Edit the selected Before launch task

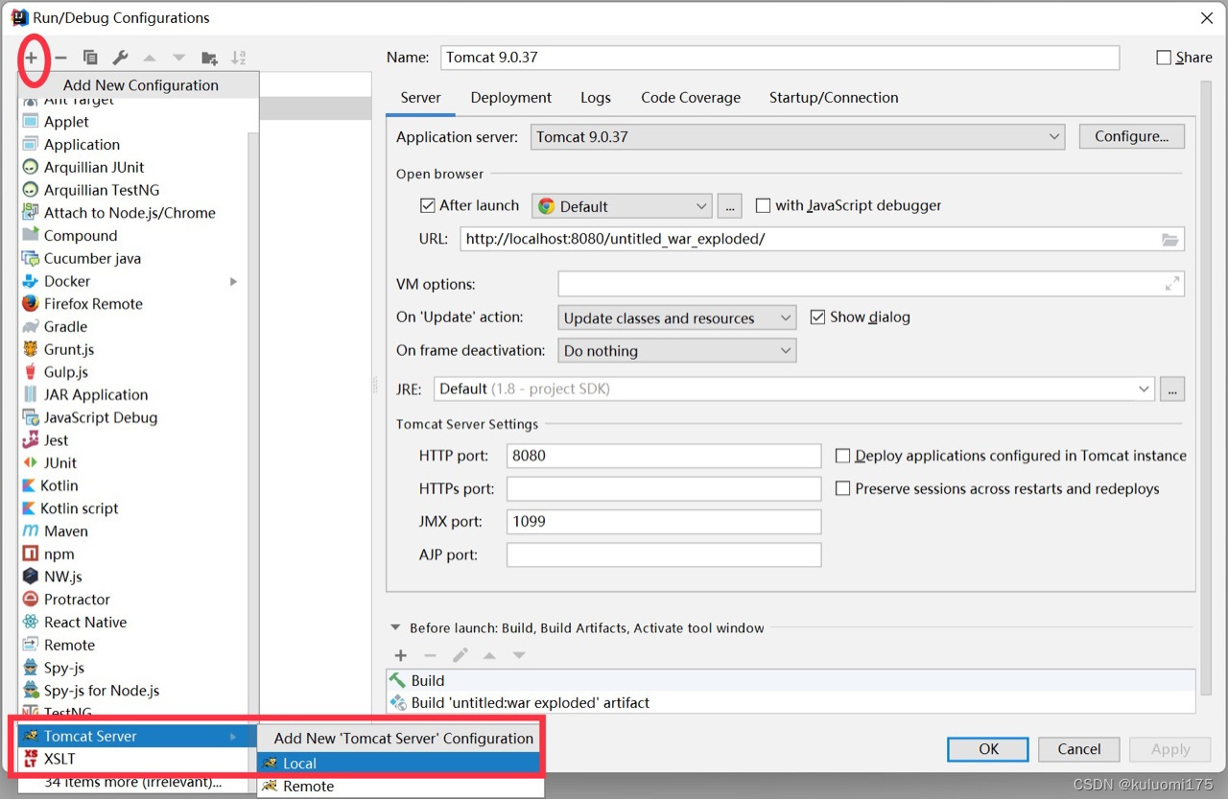pyautogui.click(x=460, y=655)
